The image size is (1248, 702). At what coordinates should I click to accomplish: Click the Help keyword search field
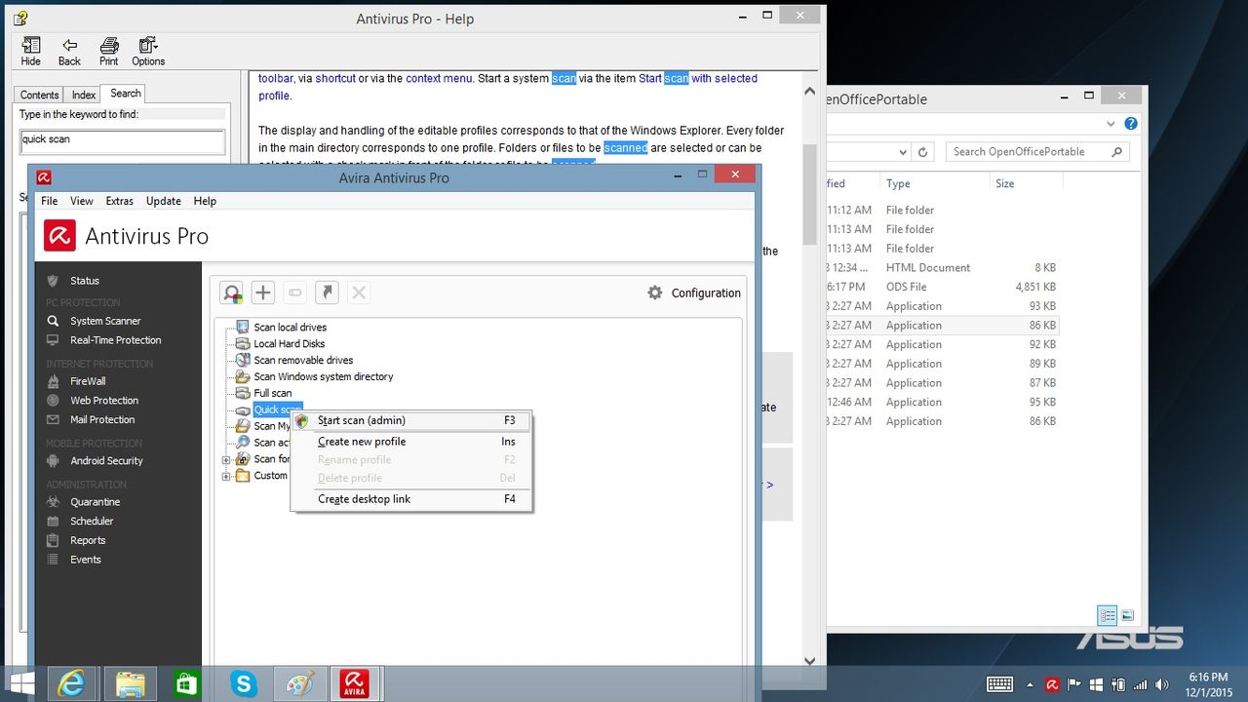(x=123, y=140)
